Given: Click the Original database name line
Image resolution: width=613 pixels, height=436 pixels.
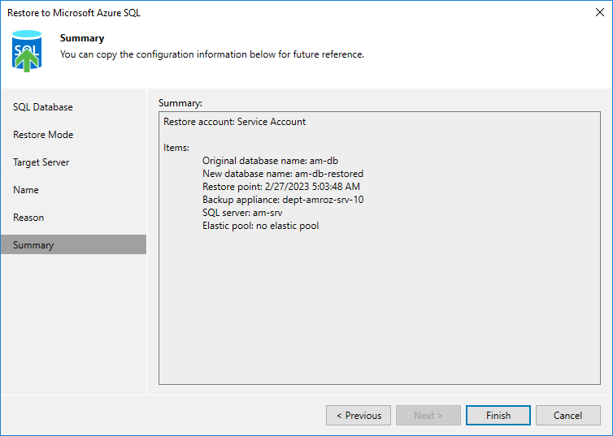Looking at the screenshot, I should click(x=270, y=161).
